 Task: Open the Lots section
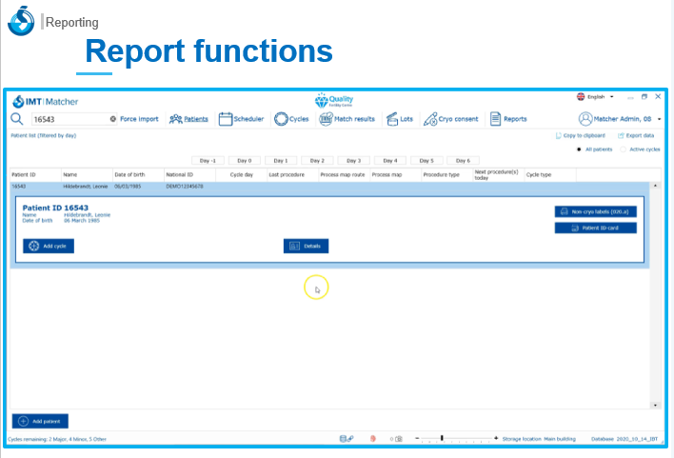point(400,119)
